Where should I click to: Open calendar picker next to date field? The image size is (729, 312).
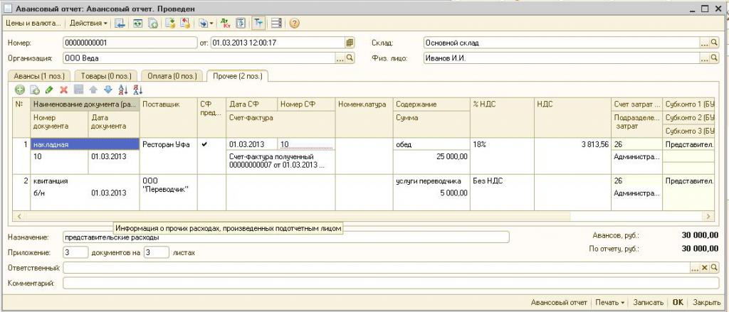tap(350, 43)
